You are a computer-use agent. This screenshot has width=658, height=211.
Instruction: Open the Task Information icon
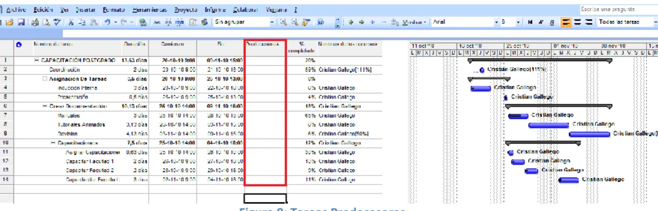coord(192,22)
